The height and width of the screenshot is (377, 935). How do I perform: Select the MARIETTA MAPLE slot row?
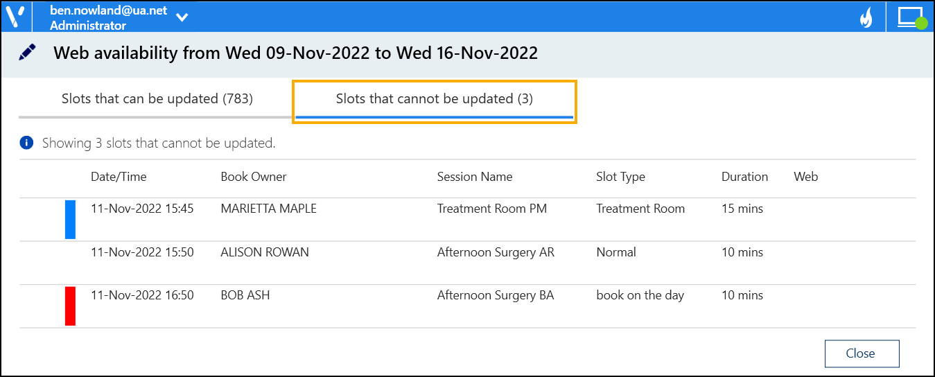(269, 209)
